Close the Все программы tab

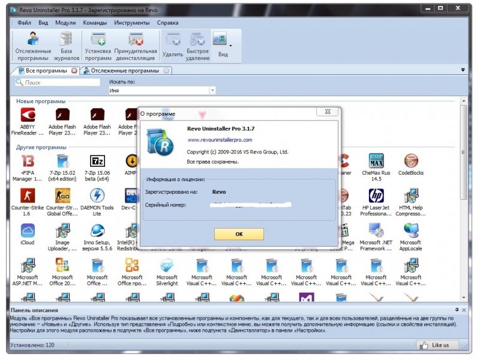pyautogui.click(x=74, y=71)
